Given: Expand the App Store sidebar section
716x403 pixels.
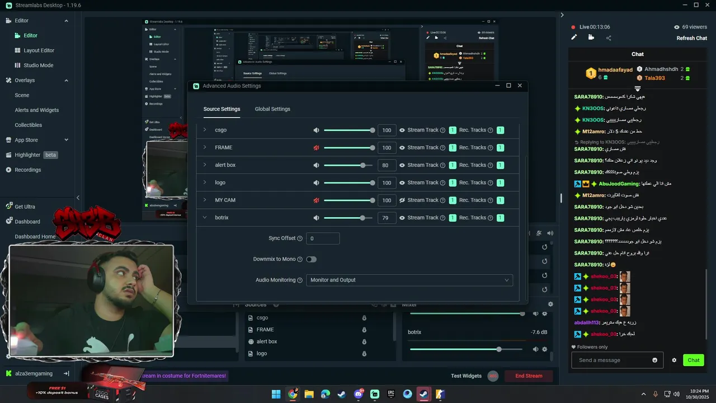Looking at the screenshot, I should tap(66, 140).
